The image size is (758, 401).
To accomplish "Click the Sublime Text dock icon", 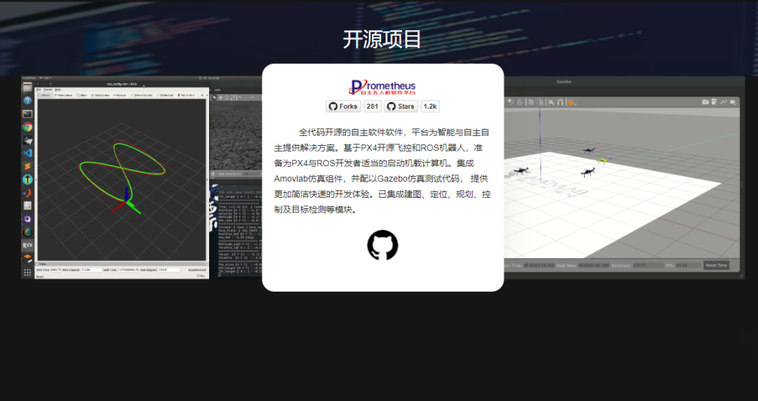I will pyautogui.click(x=27, y=166).
